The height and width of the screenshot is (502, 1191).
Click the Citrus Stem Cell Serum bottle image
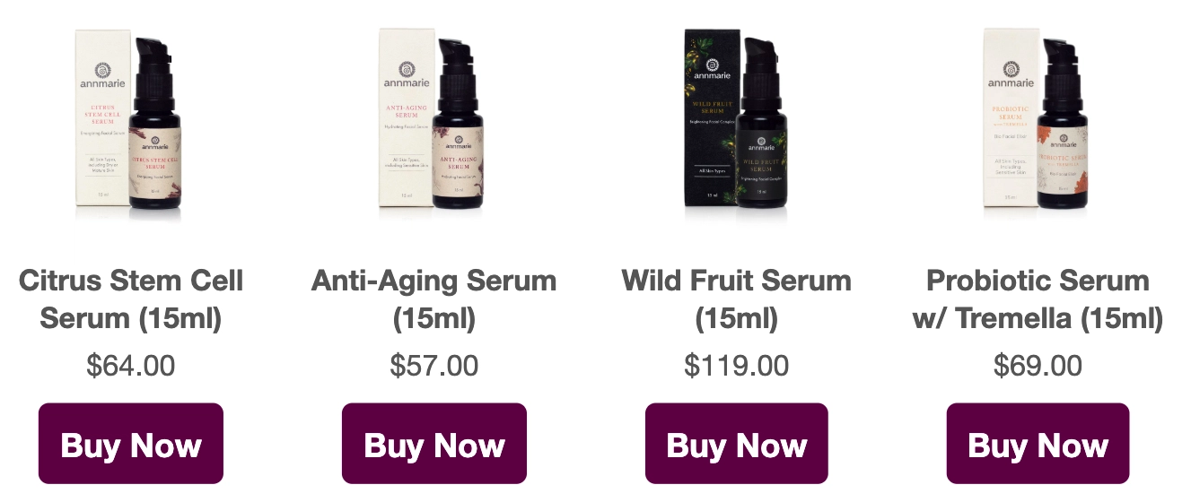click(x=156, y=125)
